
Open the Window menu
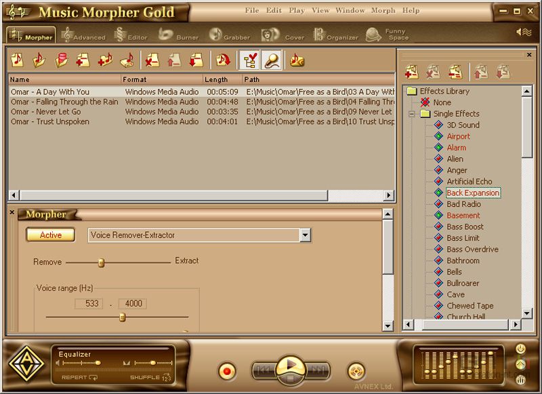tap(350, 10)
